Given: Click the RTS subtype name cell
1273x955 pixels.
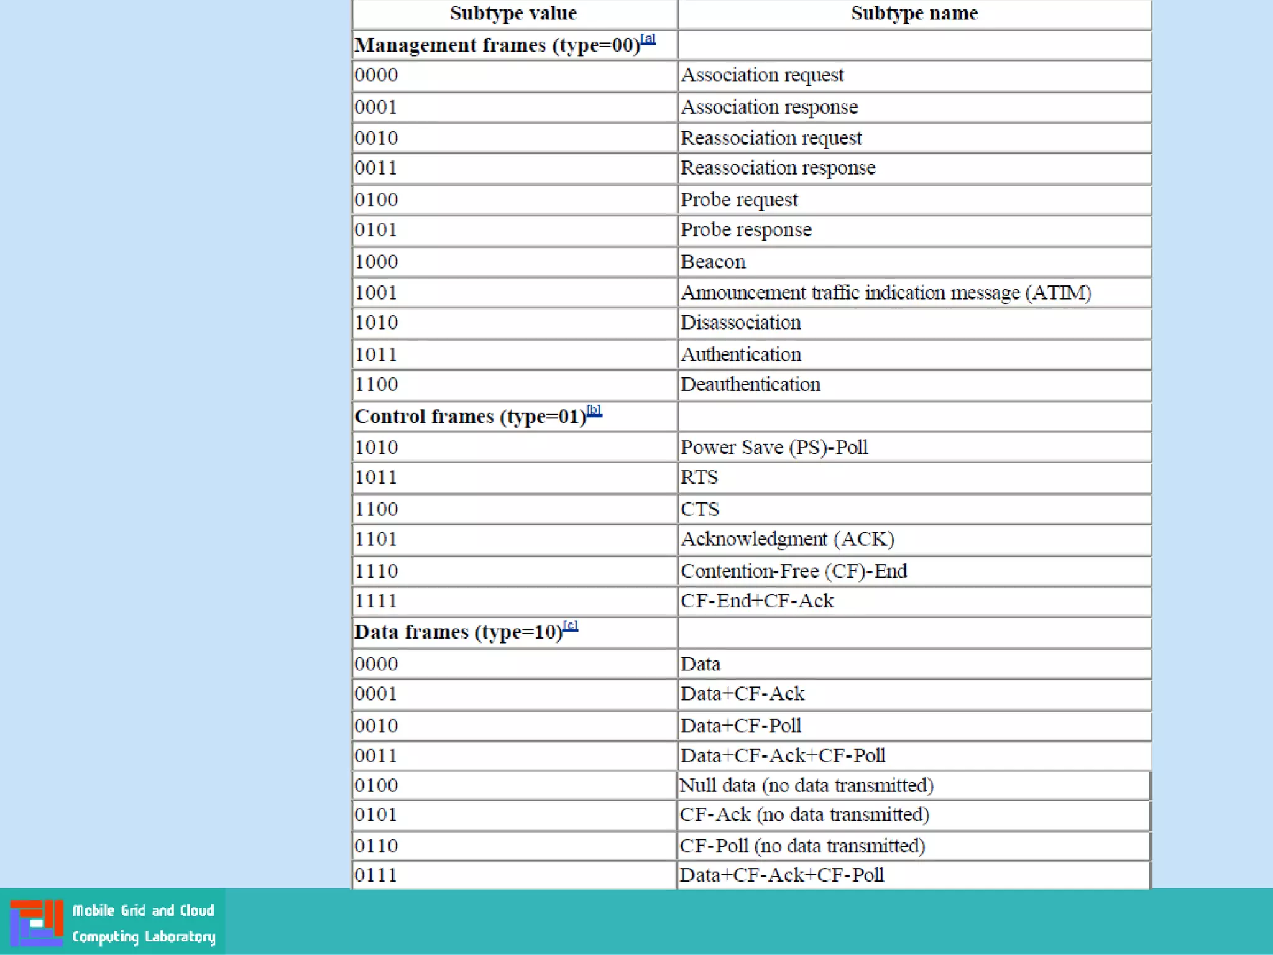Looking at the screenshot, I should pyautogui.click(x=699, y=477).
